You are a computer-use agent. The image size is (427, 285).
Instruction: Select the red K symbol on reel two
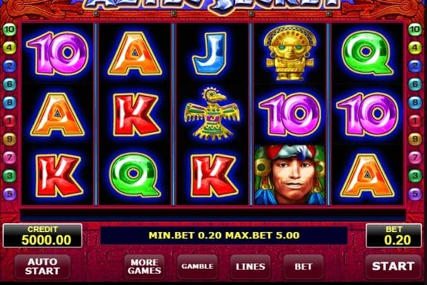pyautogui.click(x=136, y=115)
